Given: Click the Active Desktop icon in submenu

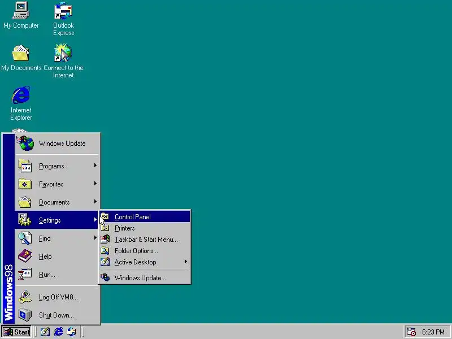Looking at the screenshot, I should 105,262.
